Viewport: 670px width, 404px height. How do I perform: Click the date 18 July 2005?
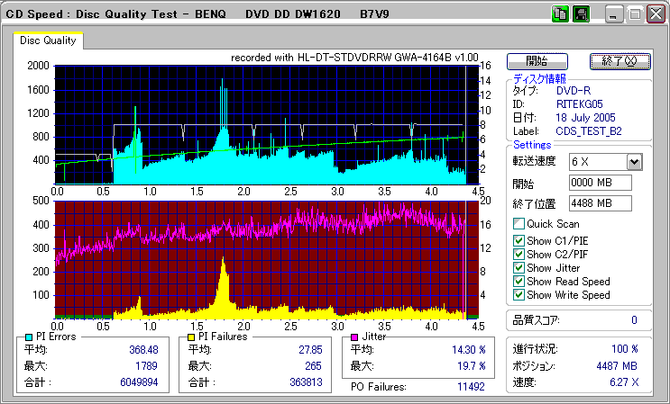pyautogui.click(x=585, y=118)
